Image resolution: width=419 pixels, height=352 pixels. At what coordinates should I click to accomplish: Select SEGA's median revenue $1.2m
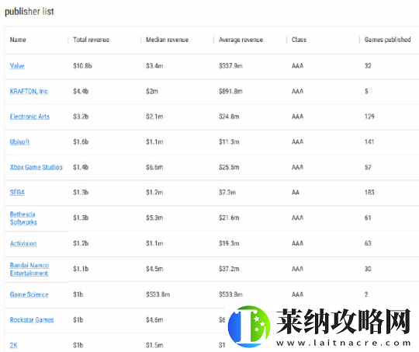pyautogui.click(x=154, y=192)
